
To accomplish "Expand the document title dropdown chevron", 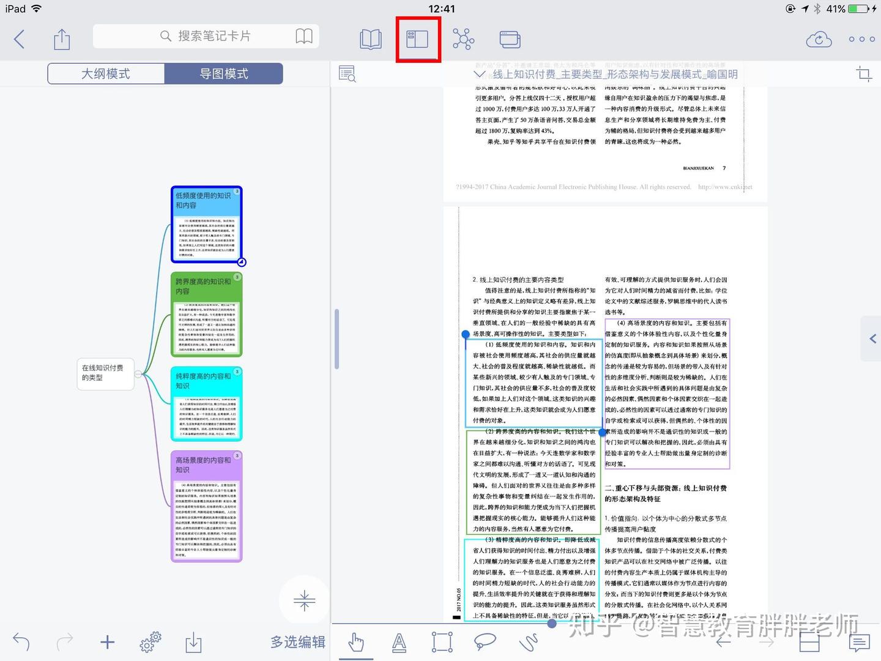I will coord(480,74).
